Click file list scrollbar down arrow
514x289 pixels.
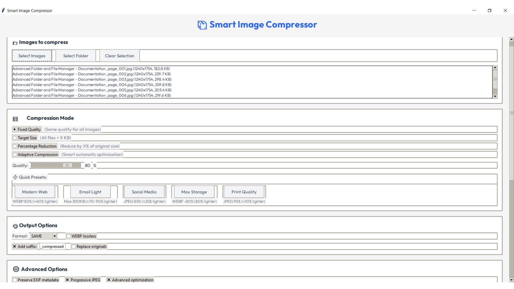(x=495, y=96)
